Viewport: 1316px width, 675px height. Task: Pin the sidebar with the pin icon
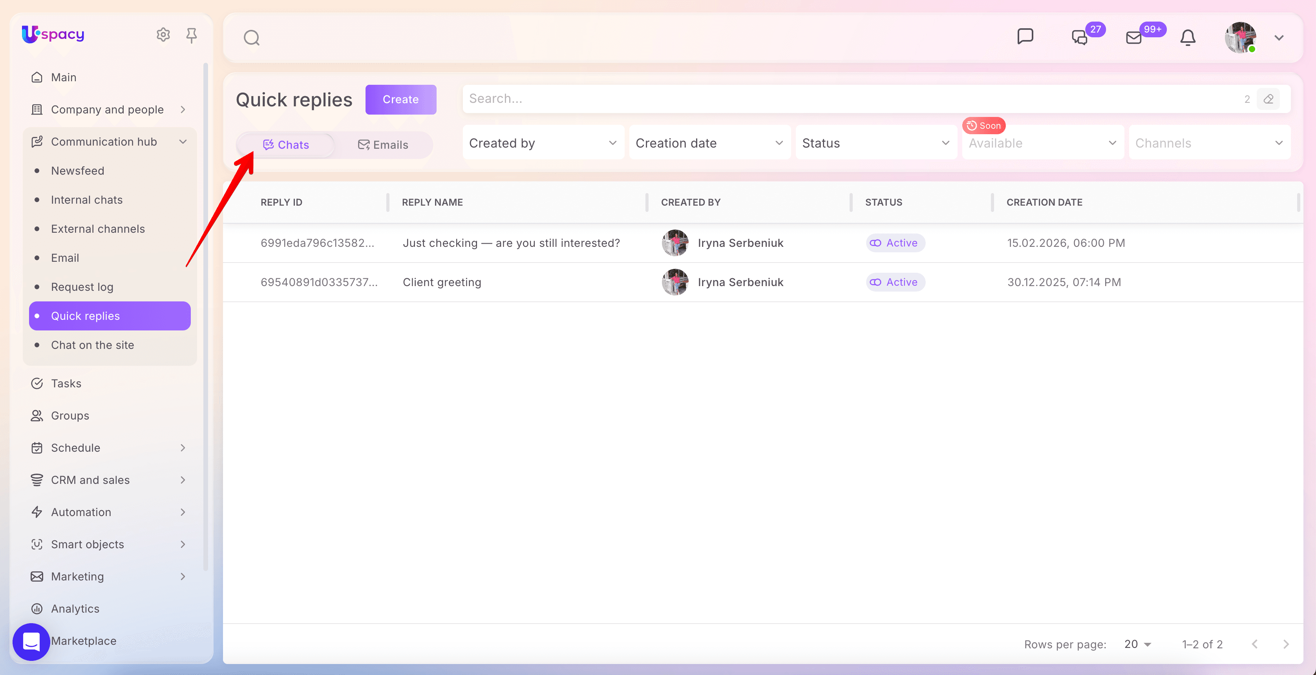tap(192, 35)
